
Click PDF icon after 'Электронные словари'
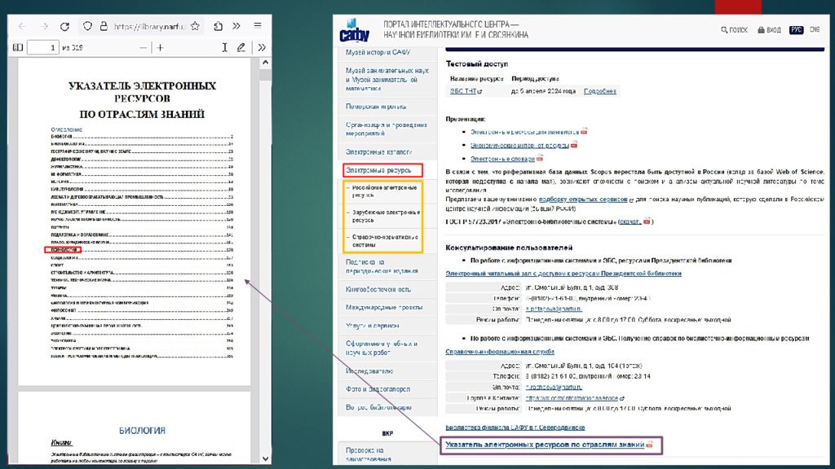pyautogui.click(x=540, y=159)
